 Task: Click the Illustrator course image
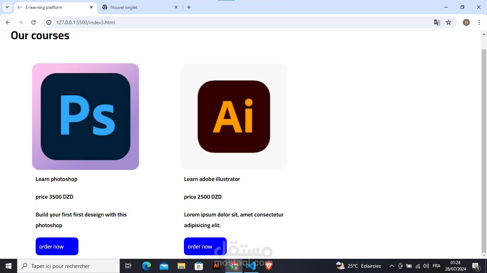pos(234,117)
